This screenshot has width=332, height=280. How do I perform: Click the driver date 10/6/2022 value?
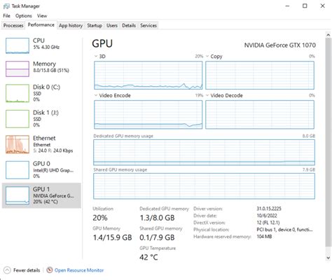(267, 216)
